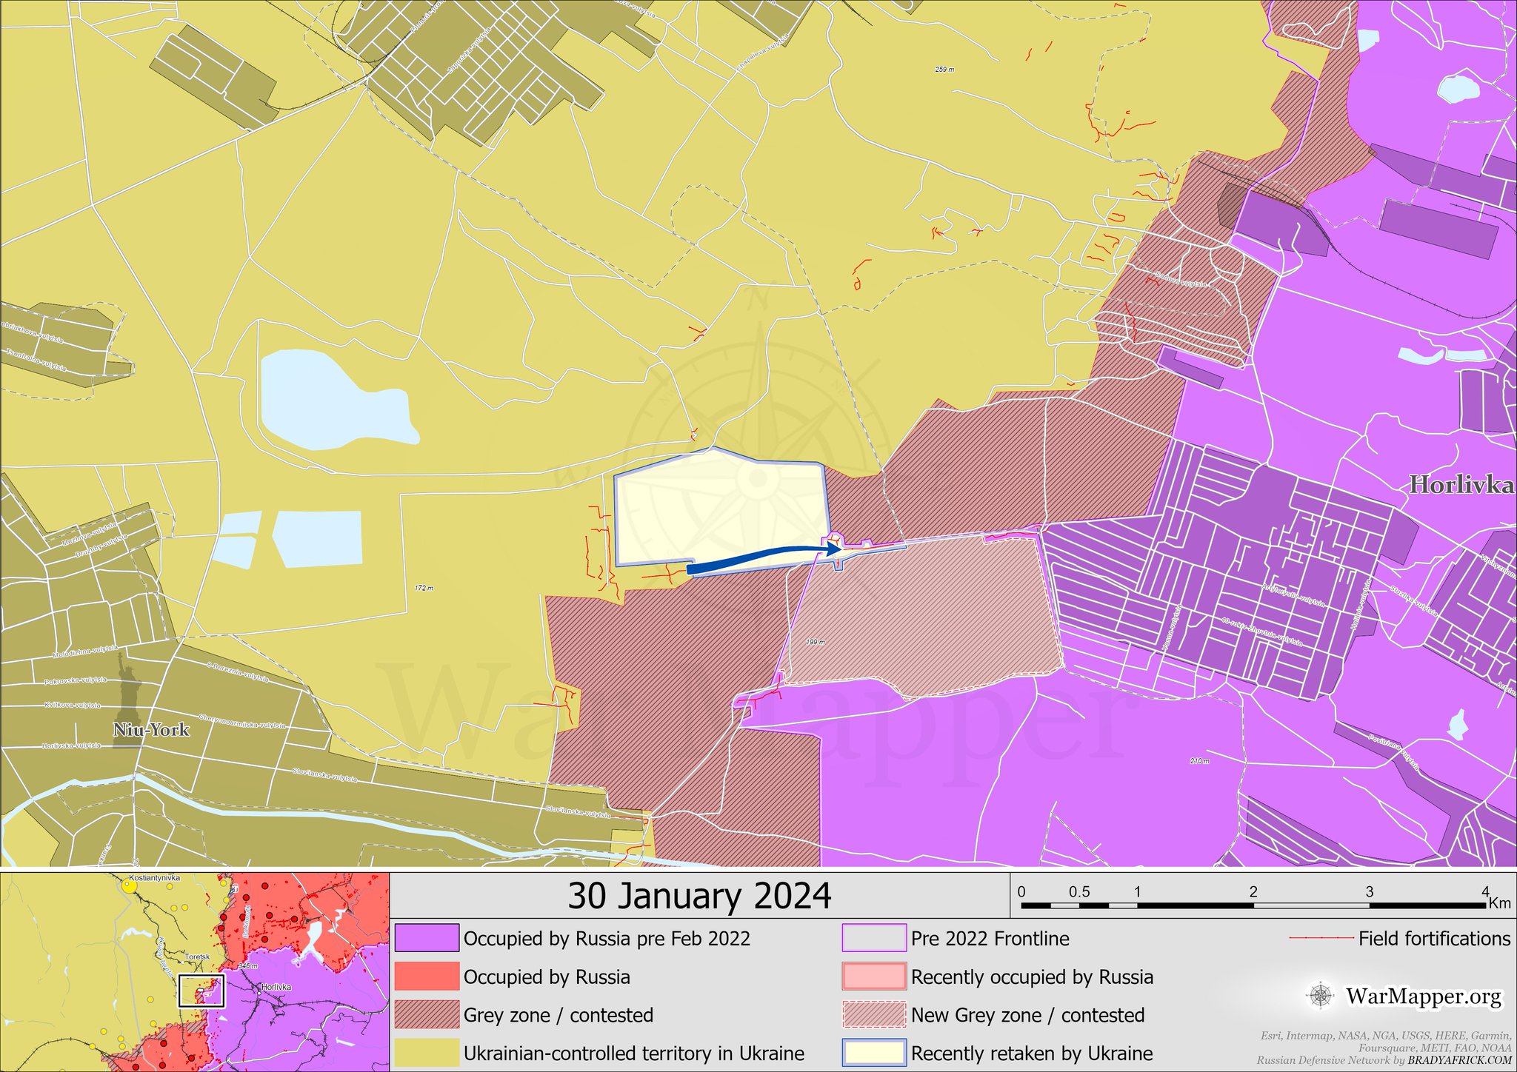
Task: Click the yellow Ukrainian-controlled territory swatch
Action: pos(426,1053)
